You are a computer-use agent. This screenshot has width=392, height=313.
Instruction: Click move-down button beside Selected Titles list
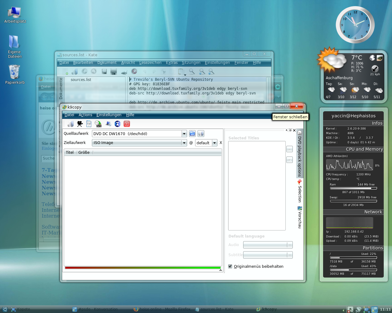tap(289, 160)
